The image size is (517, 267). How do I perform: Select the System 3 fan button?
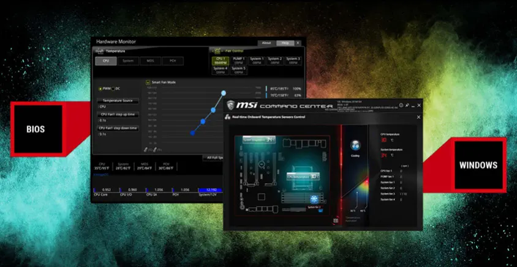click(293, 61)
